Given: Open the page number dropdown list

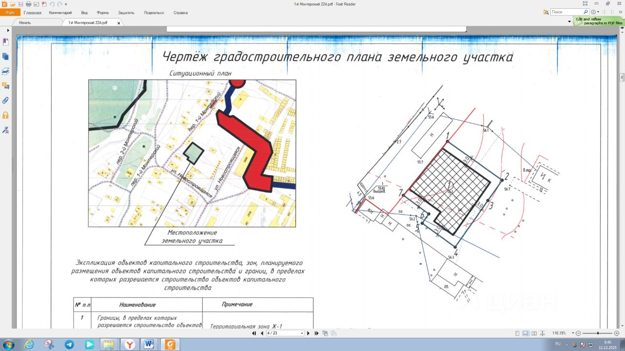Looking at the screenshot, I should pos(302,333).
